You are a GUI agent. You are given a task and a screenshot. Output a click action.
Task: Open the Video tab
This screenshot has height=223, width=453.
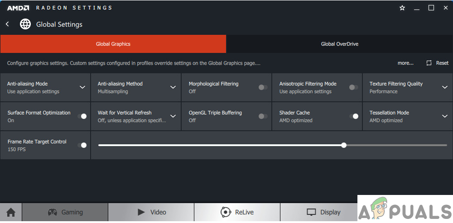pyautogui.click(x=151, y=212)
